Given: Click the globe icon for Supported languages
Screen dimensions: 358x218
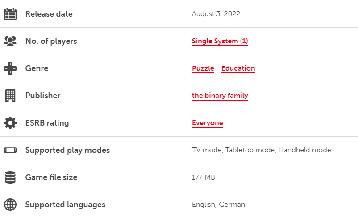Looking at the screenshot, I should [10, 205].
